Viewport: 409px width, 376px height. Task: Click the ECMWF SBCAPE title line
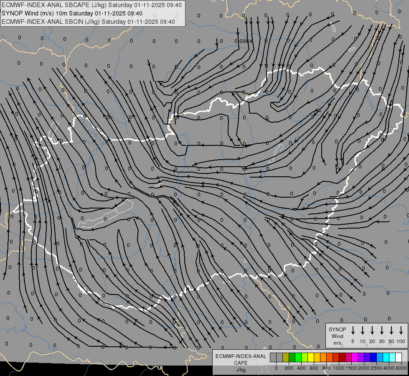tap(91, 5)
